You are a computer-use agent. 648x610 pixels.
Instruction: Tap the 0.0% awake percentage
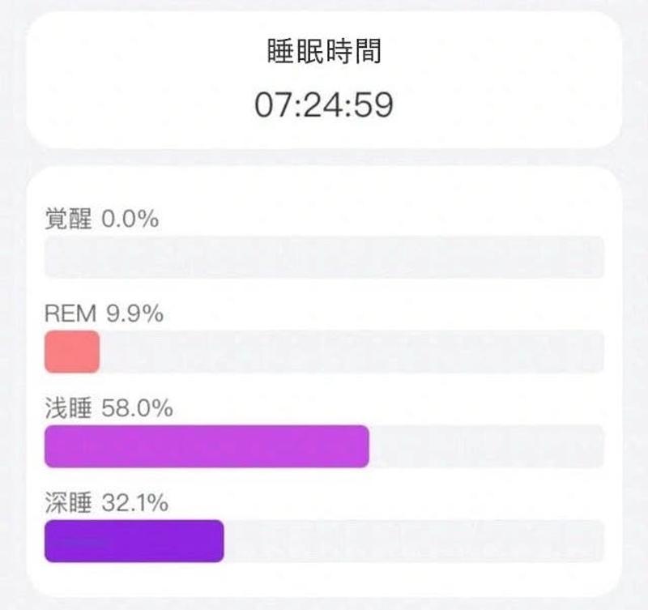[x=130, y=220]
